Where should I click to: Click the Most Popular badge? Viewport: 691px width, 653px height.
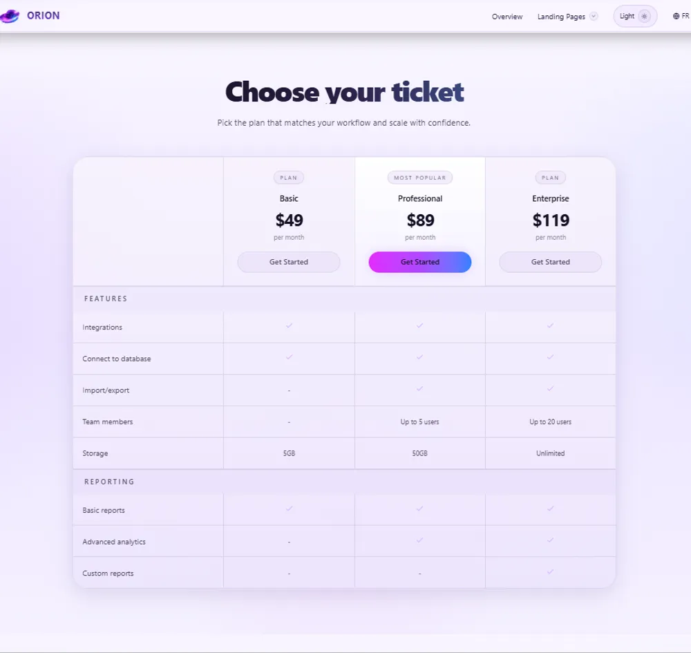(420, 178)
